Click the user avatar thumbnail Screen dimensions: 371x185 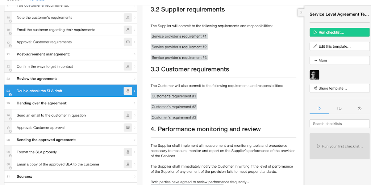point(314,75)
